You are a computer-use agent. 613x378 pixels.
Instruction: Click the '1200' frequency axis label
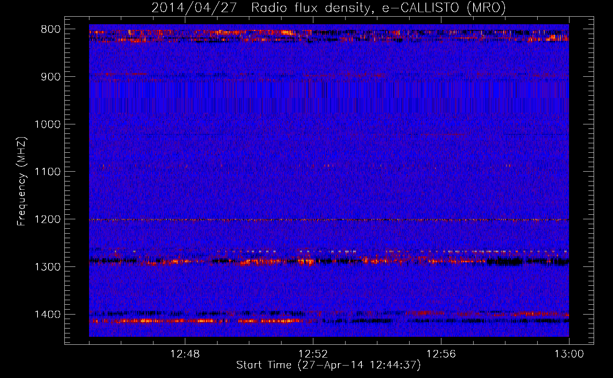click(x=47, y=219)
